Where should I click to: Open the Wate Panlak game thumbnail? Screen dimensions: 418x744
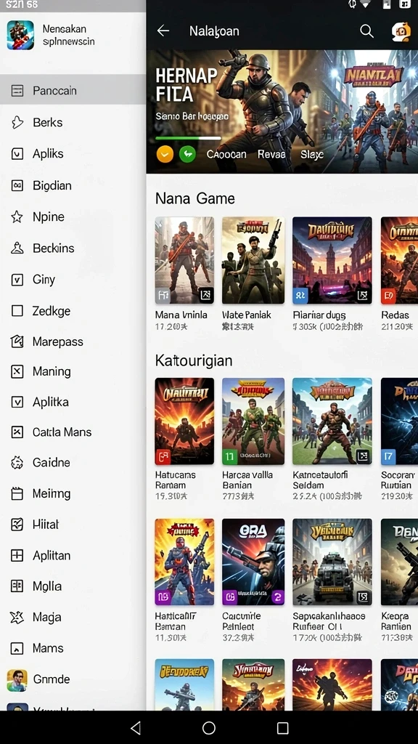(x=253, y=260)
